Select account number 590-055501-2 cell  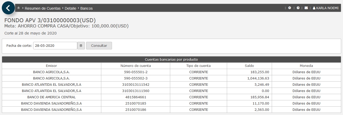tap(135, 72)
